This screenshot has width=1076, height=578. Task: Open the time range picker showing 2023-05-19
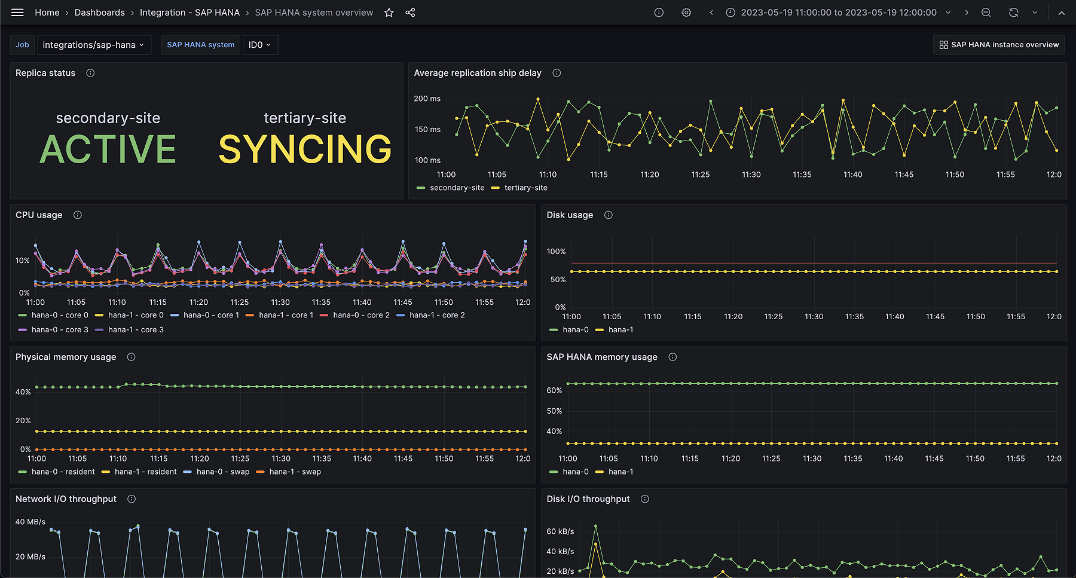(837, 12)
